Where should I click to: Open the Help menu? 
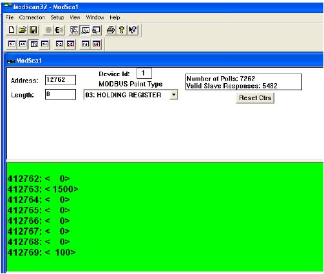115,17
